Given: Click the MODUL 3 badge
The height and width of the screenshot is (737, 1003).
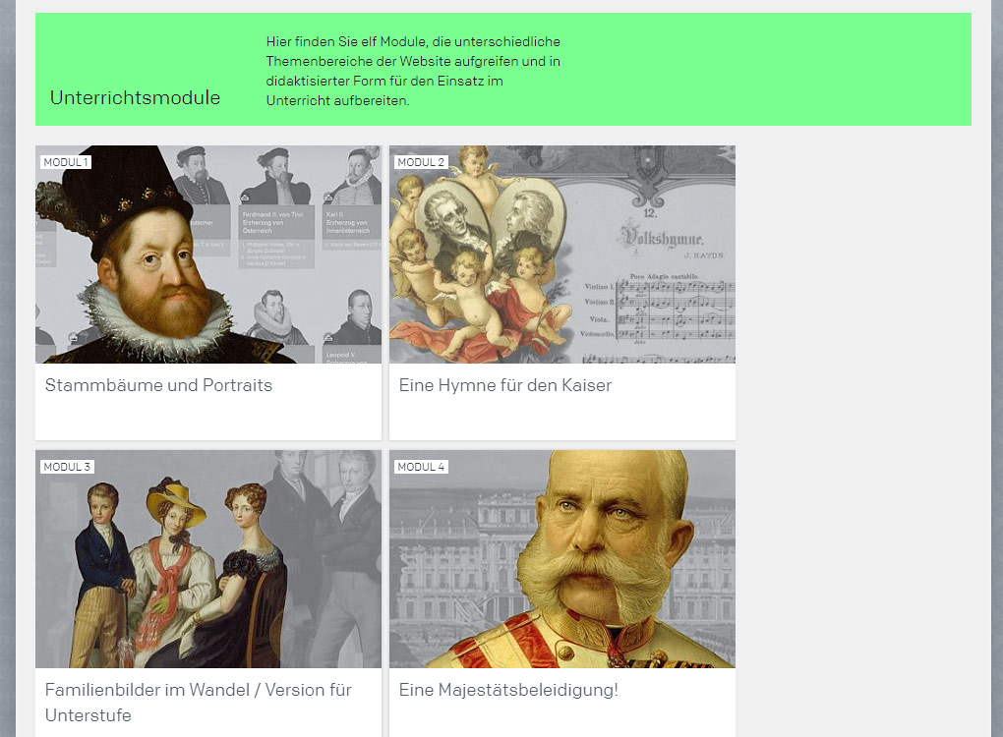Looking at the screenshot, I should pos(67,467).
